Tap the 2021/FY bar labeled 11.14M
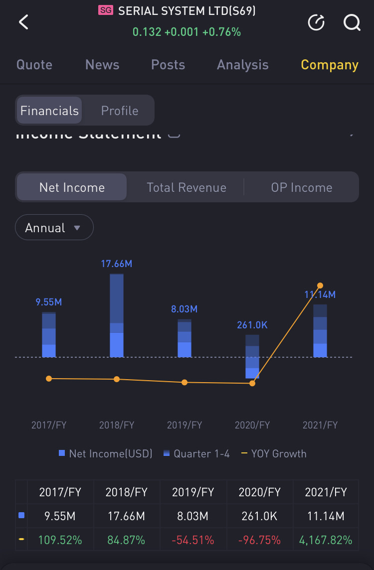374x570 pixels. click(320, 331)
